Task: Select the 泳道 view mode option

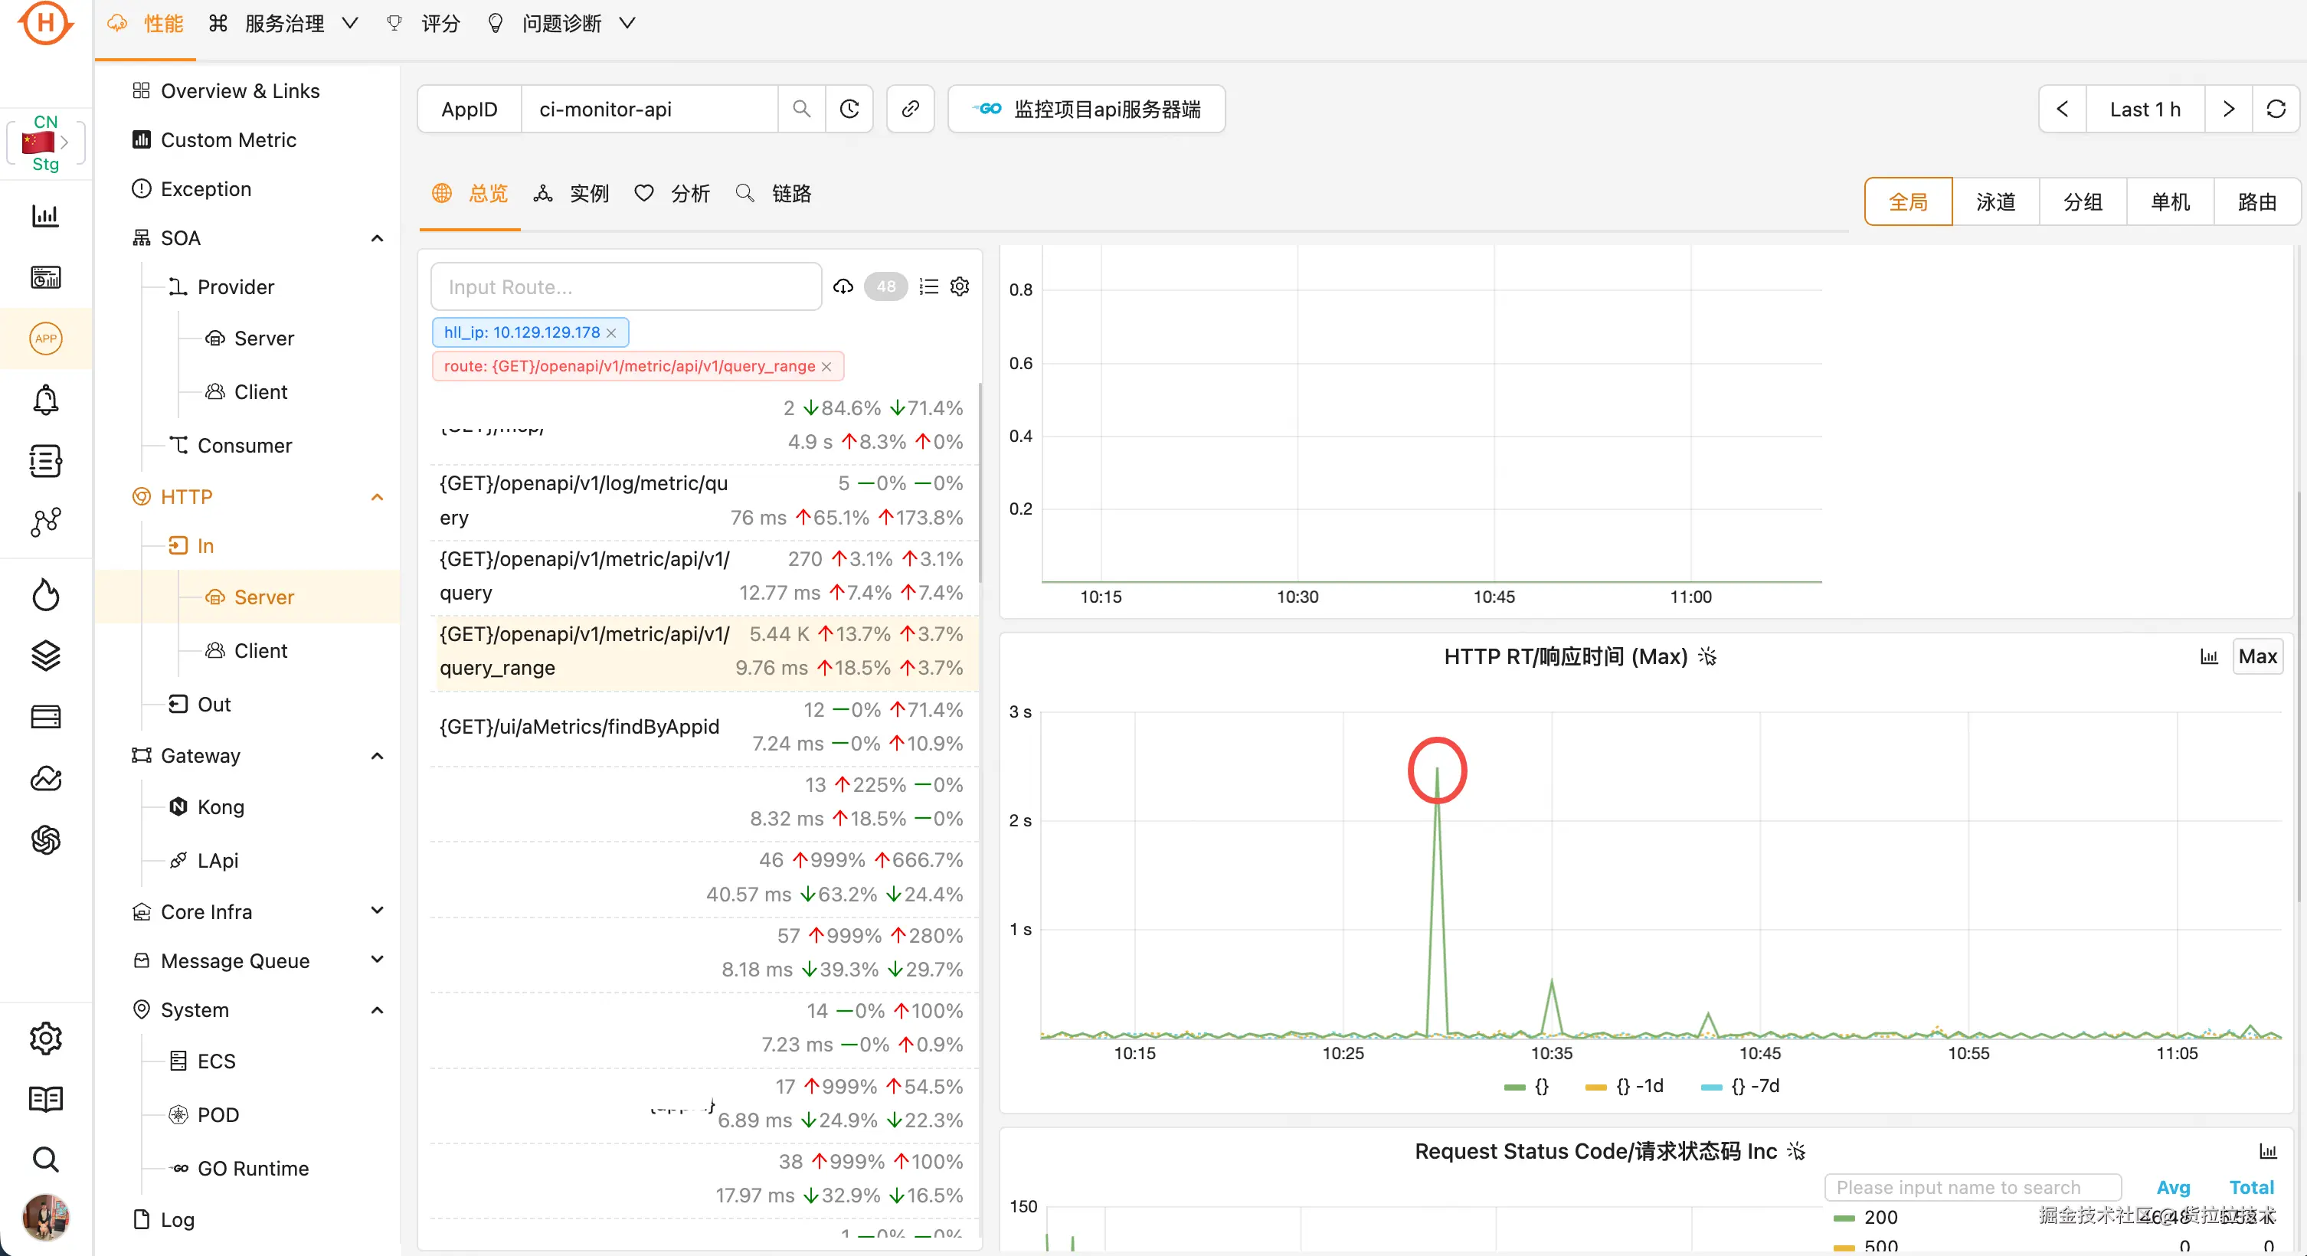Action: (1994, 202)
